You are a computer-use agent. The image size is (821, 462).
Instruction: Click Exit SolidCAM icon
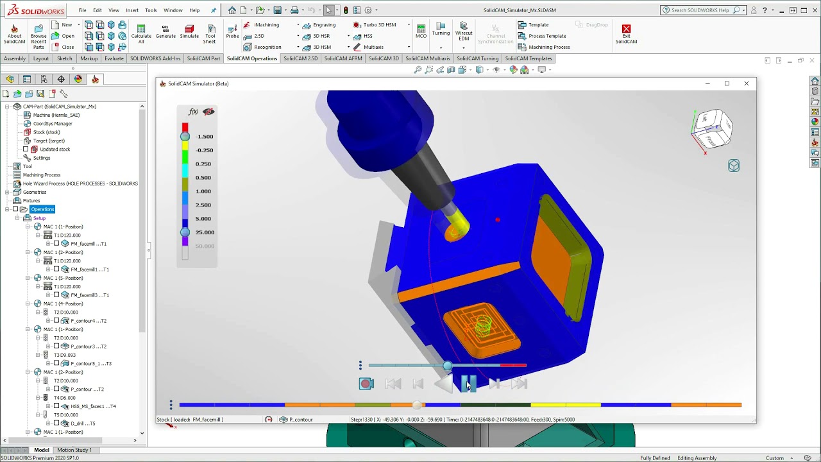pos(626,28)
